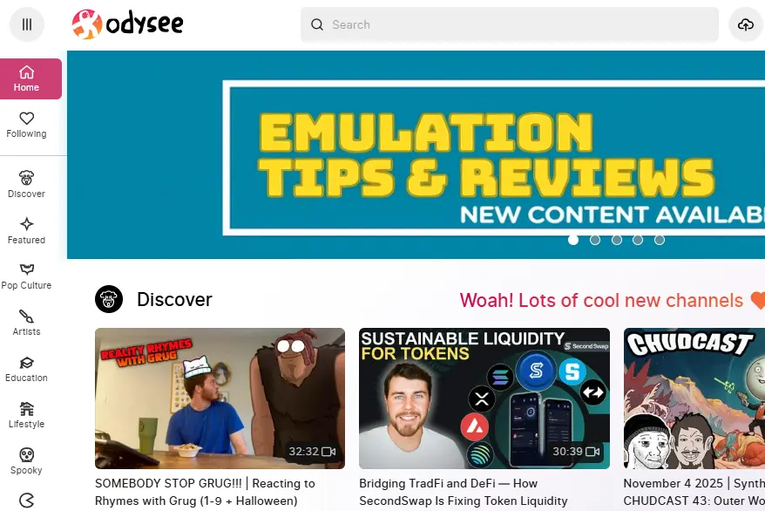
Task: Click the Search input field
Action: pyautogui.click(x=510, y=24)
